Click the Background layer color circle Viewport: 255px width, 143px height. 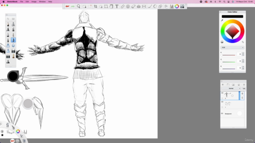pyautogui.click(x=239, y=114)
